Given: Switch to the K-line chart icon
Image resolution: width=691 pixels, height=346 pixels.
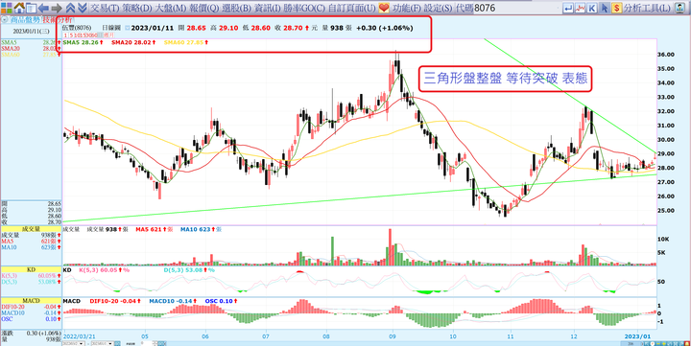Looking at the screenshot, I should [x=592, y=8].
